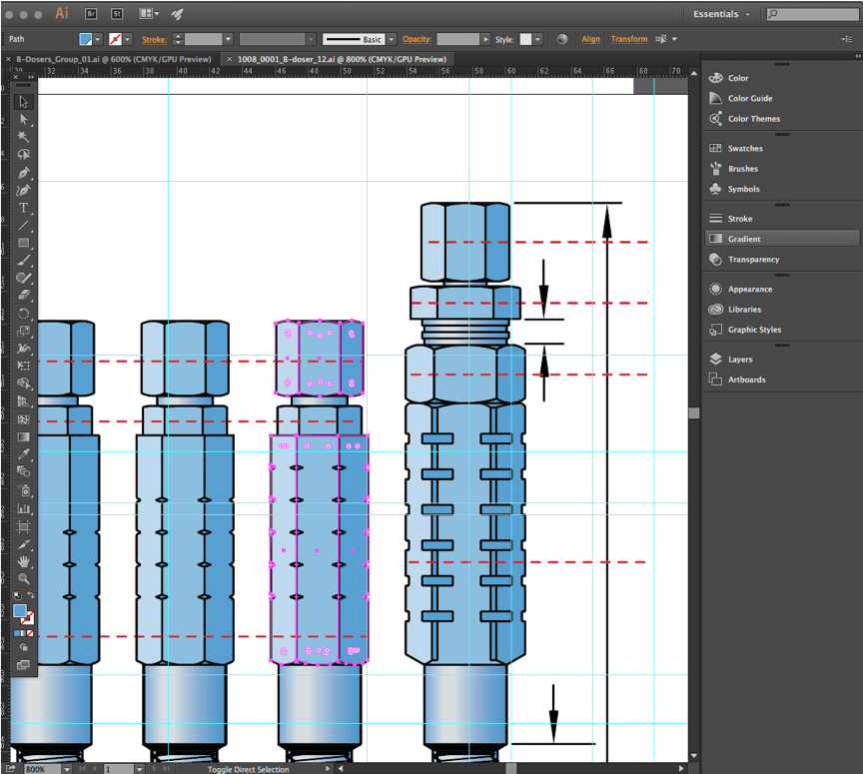
Task: Choose the Type tool
Action: click(x=24, y=208)
